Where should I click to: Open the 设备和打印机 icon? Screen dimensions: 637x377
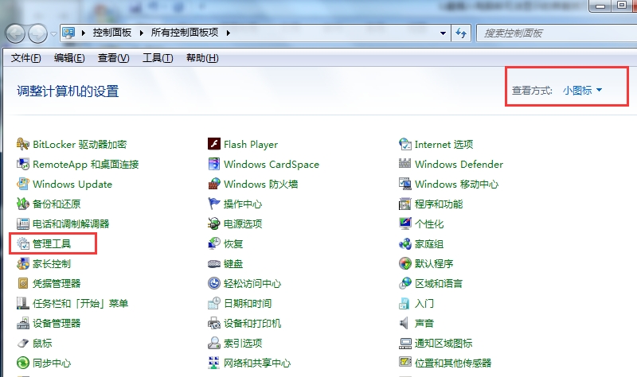pyautogui.click(x=214, y=323)
